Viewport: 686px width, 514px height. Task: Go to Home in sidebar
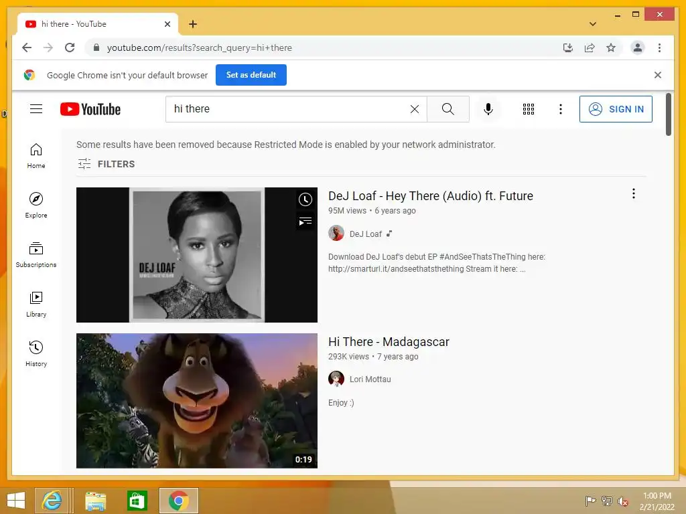click(36, 156)
